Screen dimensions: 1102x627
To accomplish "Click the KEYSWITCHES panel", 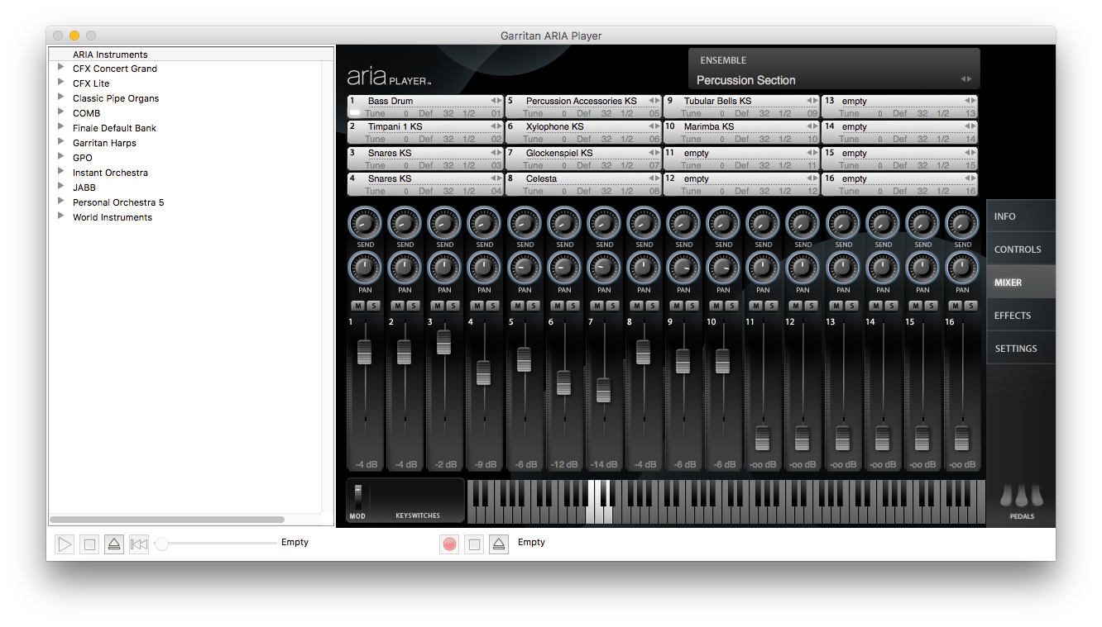I will tap(417, 501).
